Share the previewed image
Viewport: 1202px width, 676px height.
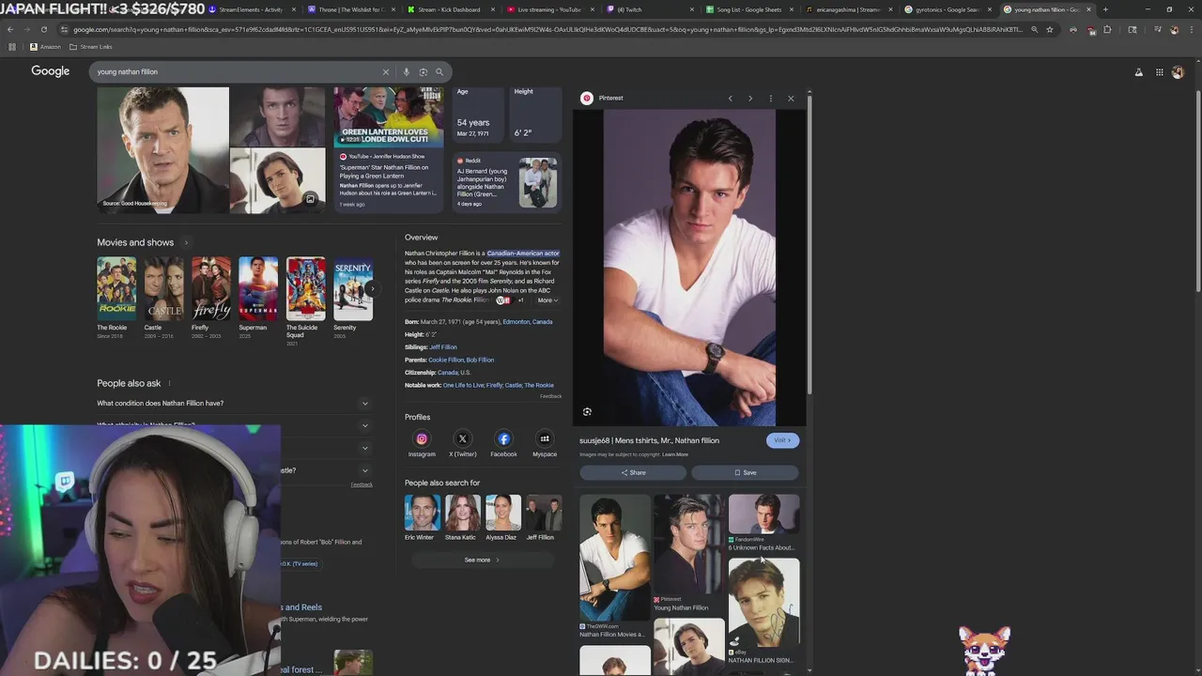pyautogui.click(x=633, y=472)
